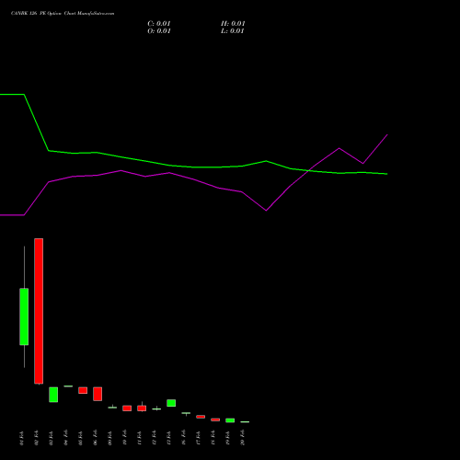Click the close value 'C: 0.01'
Image resolution: width=460 pixels, height=460 pixels.
[159, 24]
